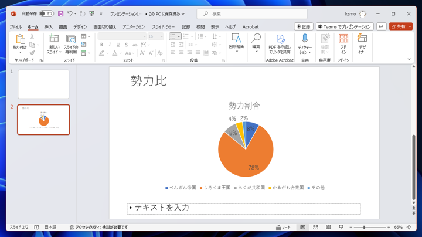Click the Share (共有) button
Image resolution: width=422 pixels, height=237 pixels.
click(x=399, y=26)
